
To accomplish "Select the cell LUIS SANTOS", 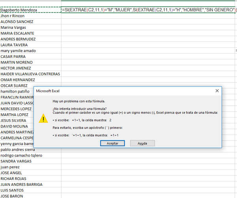I will click(31, 190).
